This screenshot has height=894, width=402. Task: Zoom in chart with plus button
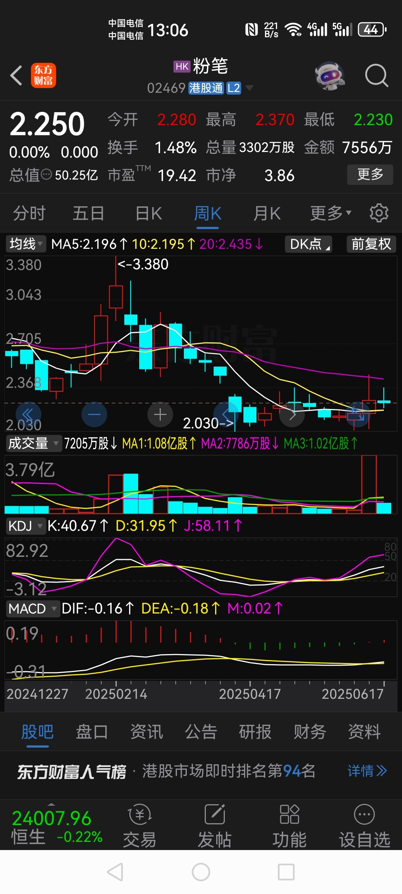pyautogui.click(x=160, y=415)
